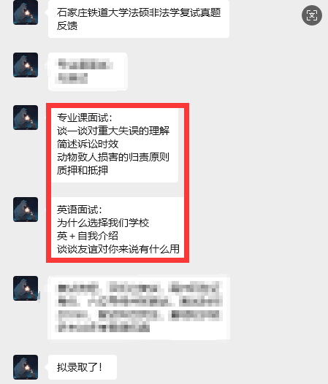This screenshot has height=384, width=328.
Task: Click the short blurred message bubble
Action: (88, 72)
